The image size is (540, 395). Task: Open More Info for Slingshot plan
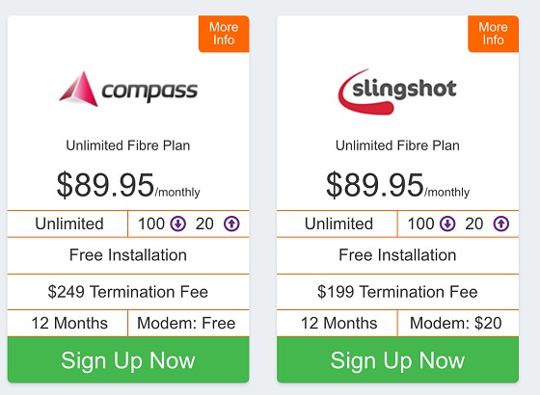pos(493,34)
